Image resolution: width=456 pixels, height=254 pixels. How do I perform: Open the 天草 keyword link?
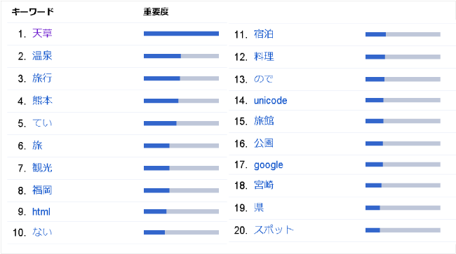pyautogui.click(x=42, y=34)
